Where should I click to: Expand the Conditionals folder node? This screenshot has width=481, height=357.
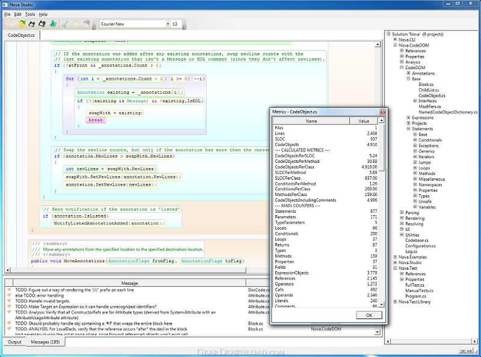[415, 140]
